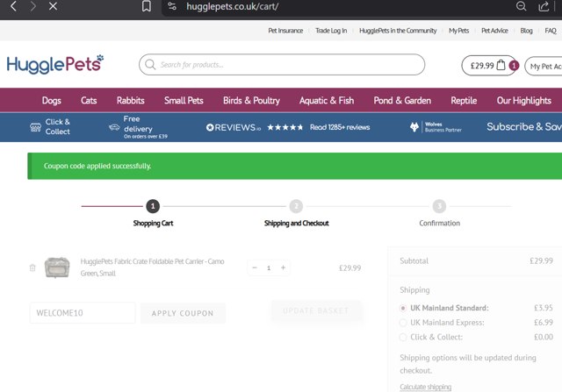Open the hugglepets.co.uk/cart/ address bar
The image size is (562, 392).
point(232,6)
